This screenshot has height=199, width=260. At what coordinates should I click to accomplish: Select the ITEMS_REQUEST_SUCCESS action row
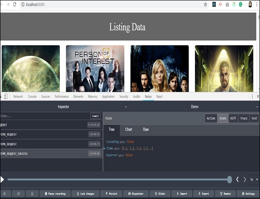tap(52, 153)
